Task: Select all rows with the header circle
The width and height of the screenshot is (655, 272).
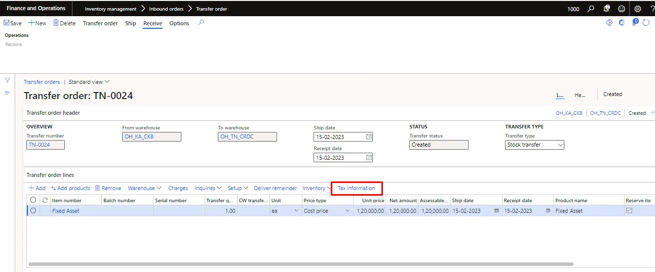Action: (x=33, y=200)
